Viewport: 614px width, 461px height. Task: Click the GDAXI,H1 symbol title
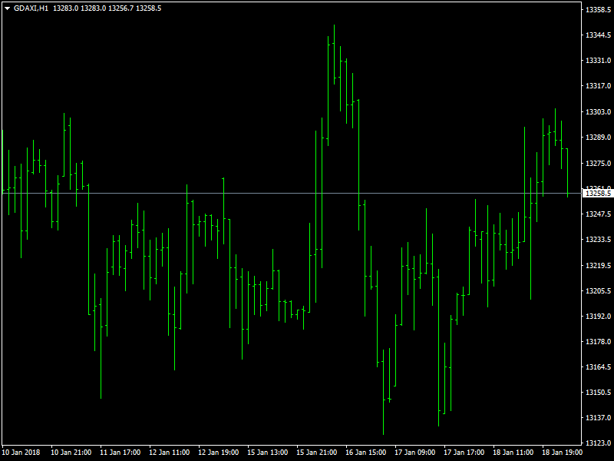point(31,8)
